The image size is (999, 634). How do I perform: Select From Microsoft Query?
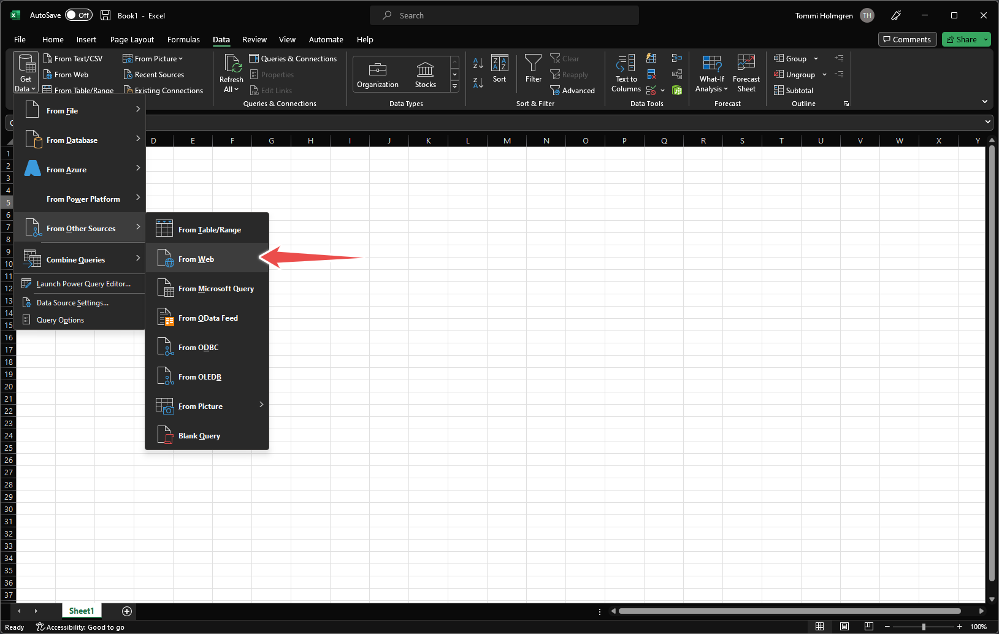click(x=207, y=289)
